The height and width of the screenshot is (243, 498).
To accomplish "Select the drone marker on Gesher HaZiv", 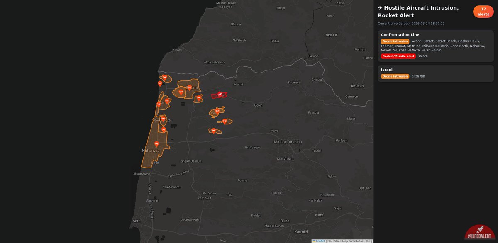I will [x=163, y=119].
